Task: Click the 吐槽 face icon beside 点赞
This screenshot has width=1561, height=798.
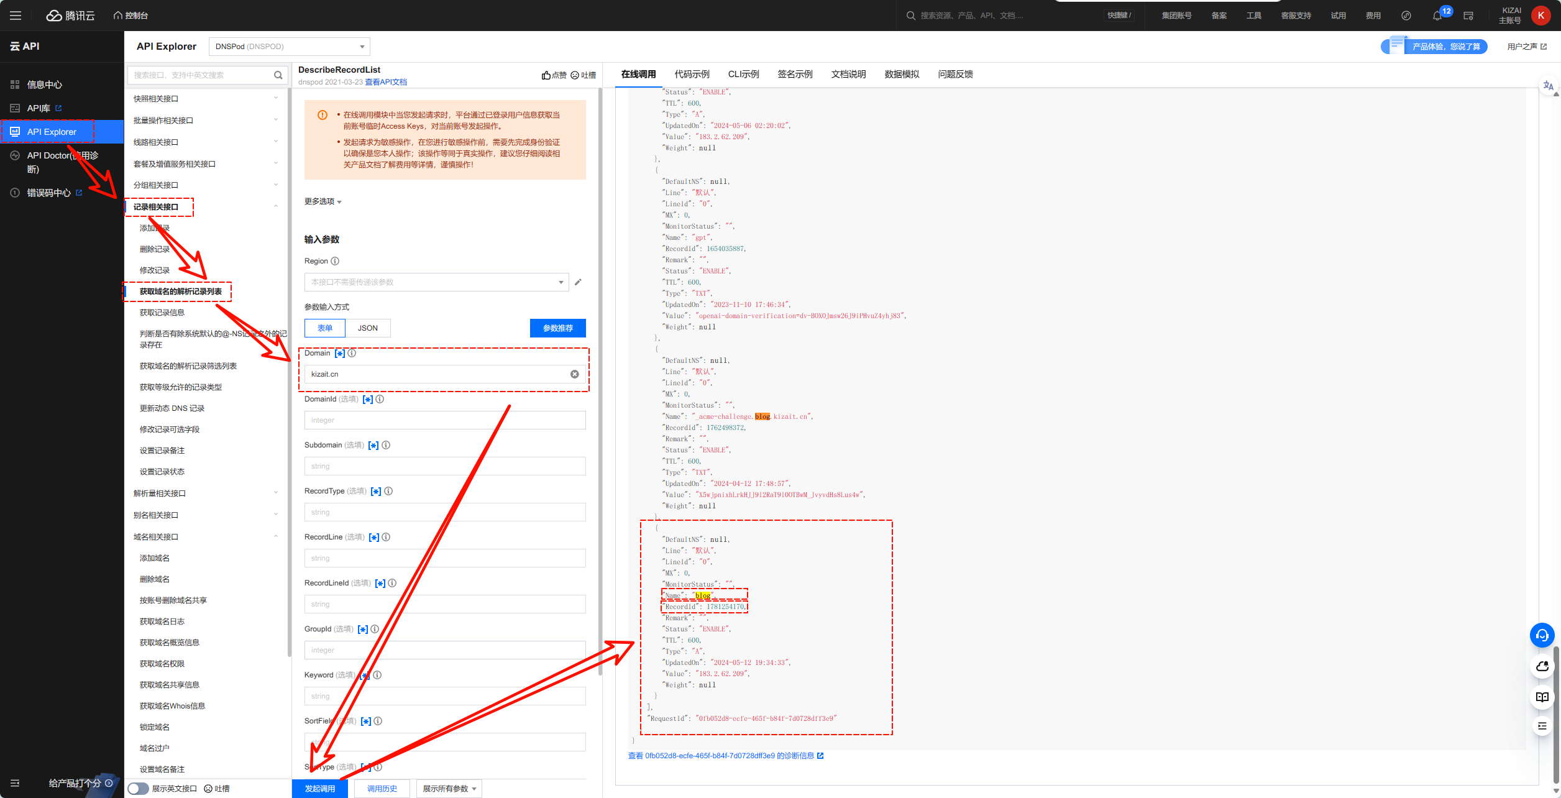Action: point(575,75)
